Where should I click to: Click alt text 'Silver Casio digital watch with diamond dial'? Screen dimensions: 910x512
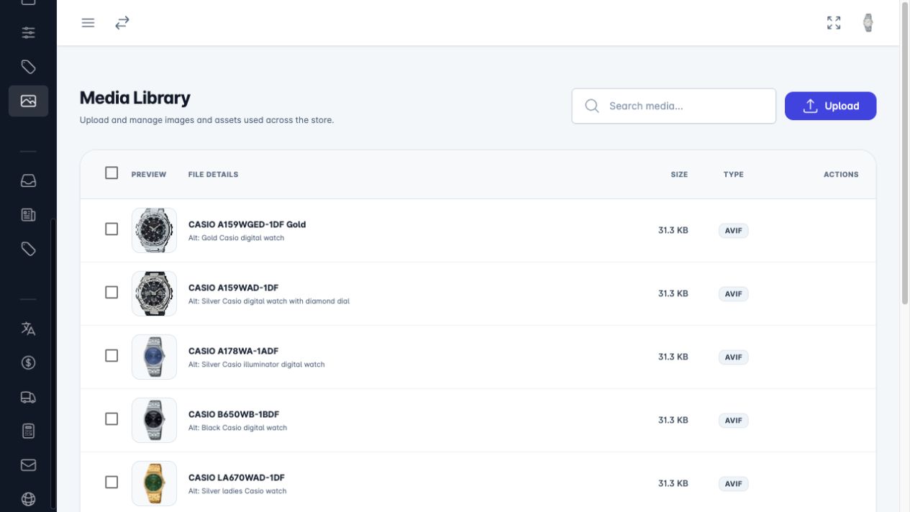click(x=276, y=301)
